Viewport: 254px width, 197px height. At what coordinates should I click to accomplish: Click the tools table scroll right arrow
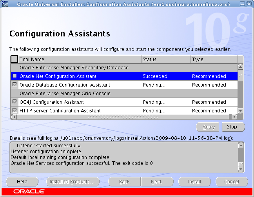234,117
